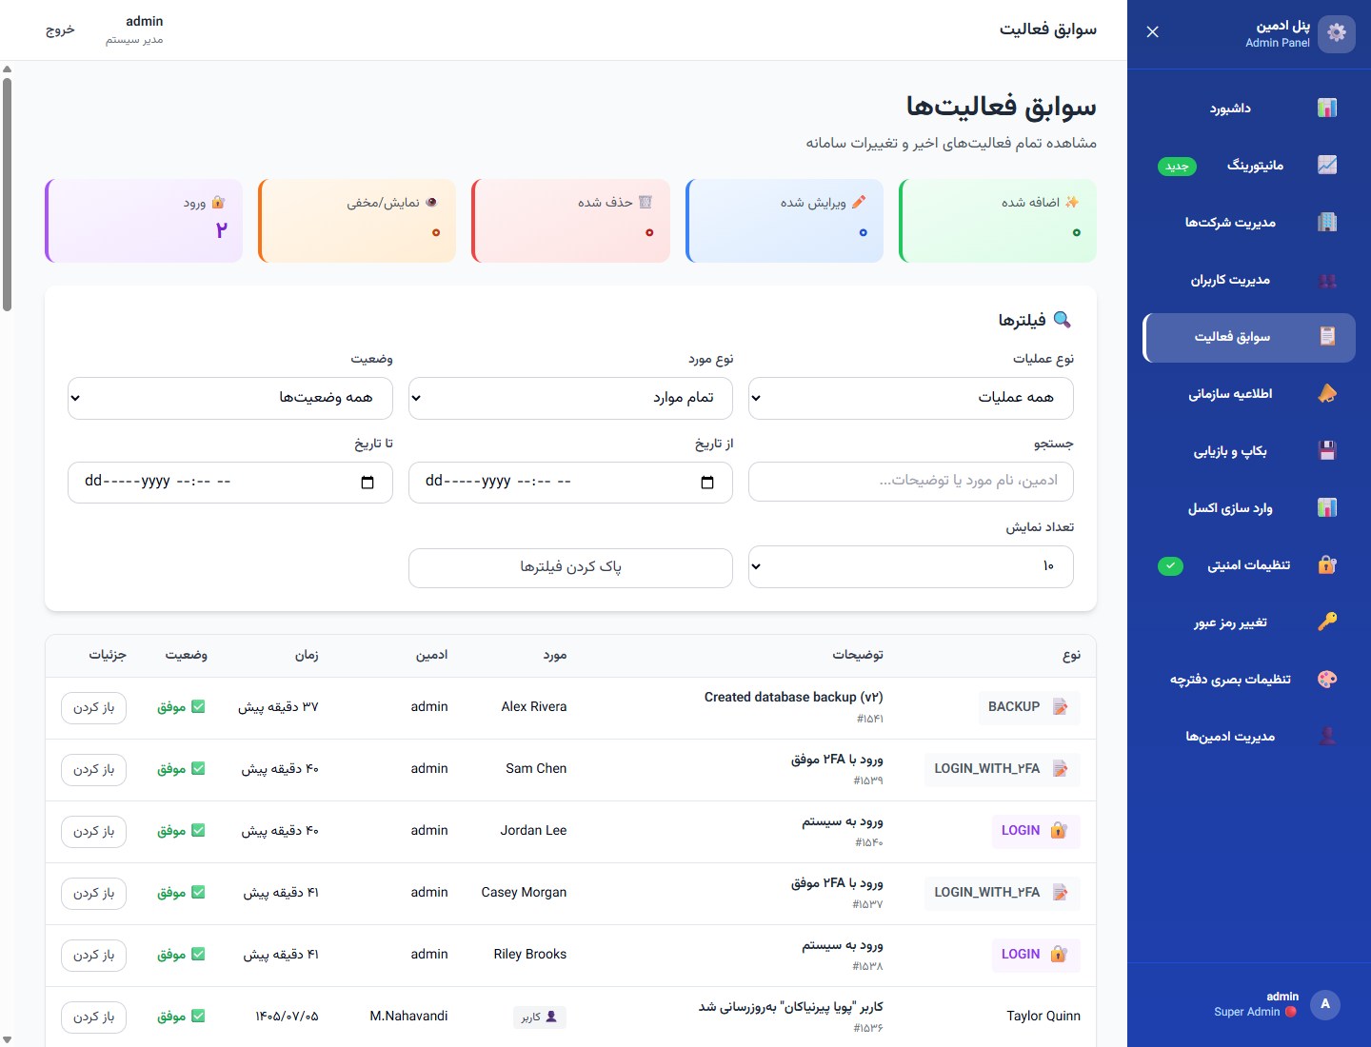
Task: Click the کاربر user badge in last row
Action: (x=540, y=1017)
